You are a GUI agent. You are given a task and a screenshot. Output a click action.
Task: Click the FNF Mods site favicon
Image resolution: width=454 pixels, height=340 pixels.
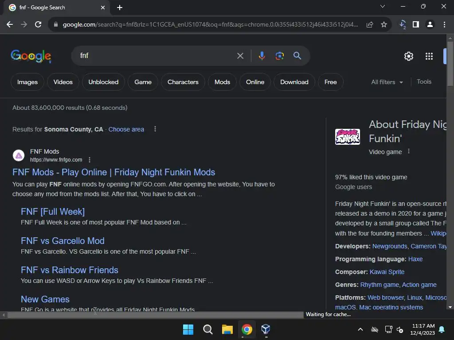pyautogui.click(x=19, y=155)
